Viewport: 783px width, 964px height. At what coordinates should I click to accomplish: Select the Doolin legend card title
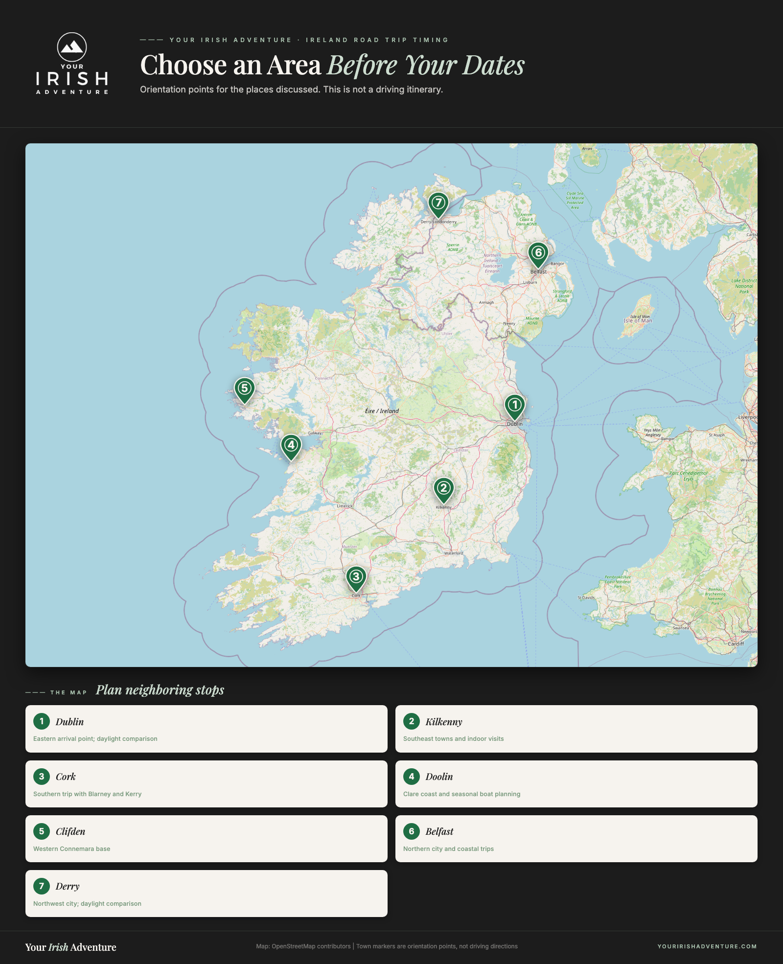tap(439, 777)
